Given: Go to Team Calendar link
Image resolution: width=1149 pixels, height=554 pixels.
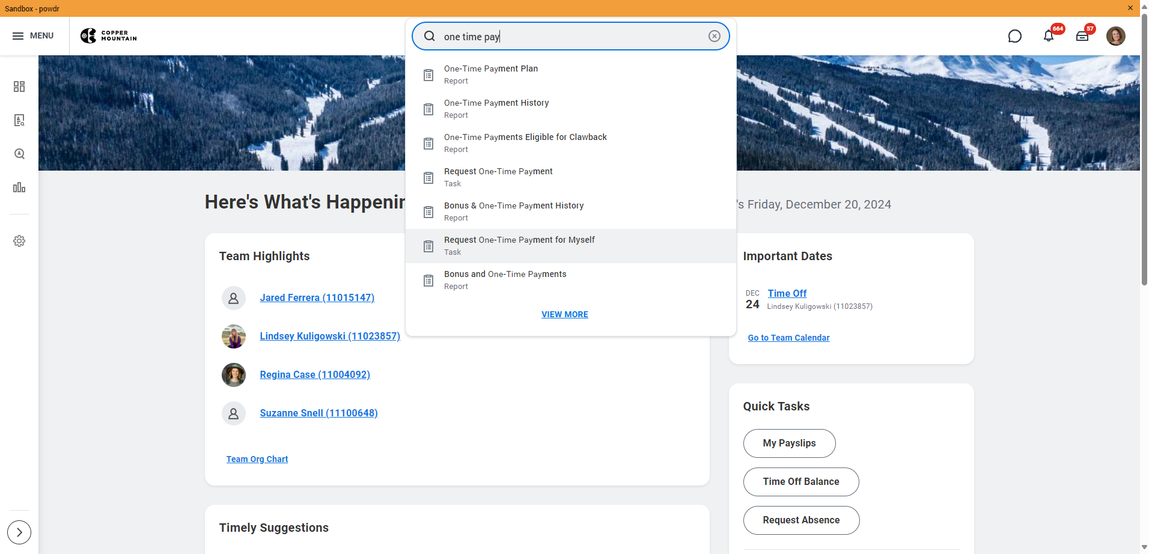Looking at the screenshot, I should click(788, 338).
